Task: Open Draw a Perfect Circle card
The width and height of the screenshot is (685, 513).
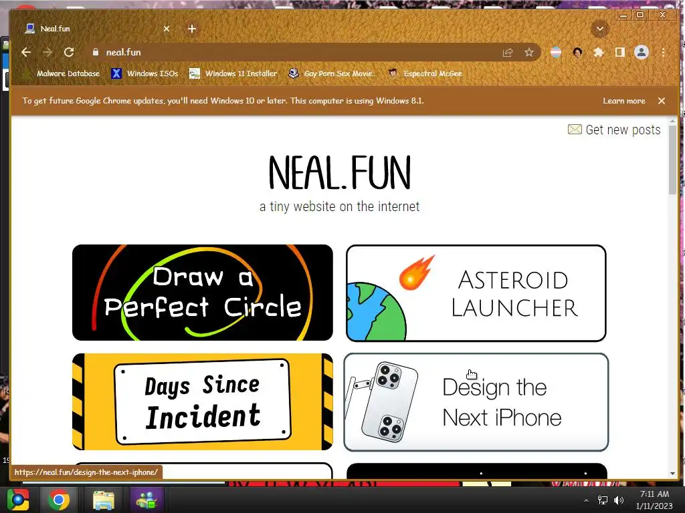Action: [x=202, y=293]
